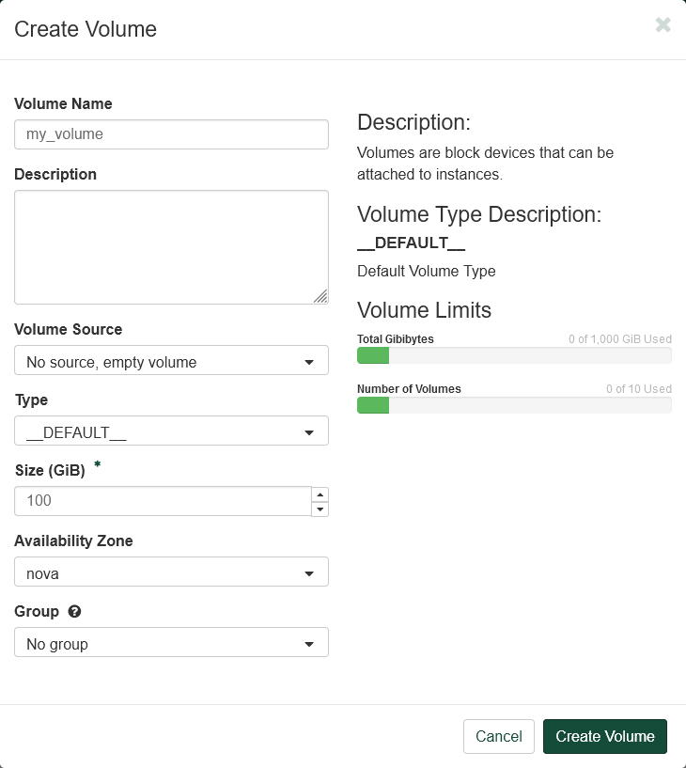The height and width of the screenshot is (768, 686).
Task: Open the Availability Zone dropdown set to nova
Action: coord(171,572)
